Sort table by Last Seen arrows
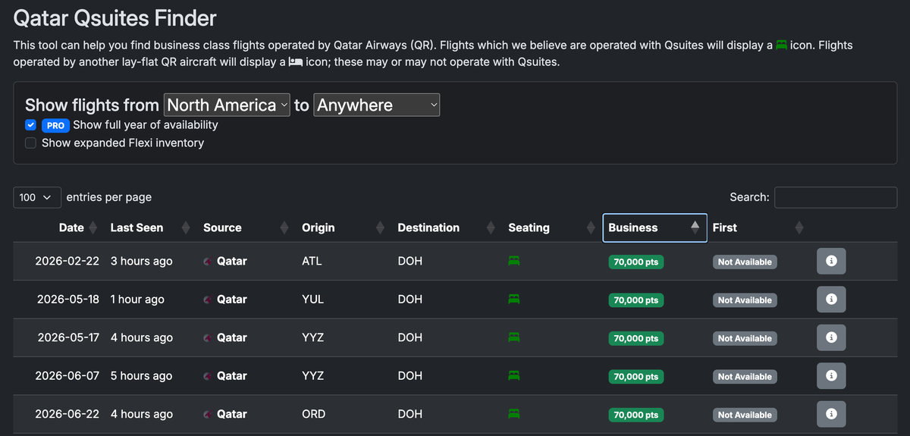 click(185, 227)
